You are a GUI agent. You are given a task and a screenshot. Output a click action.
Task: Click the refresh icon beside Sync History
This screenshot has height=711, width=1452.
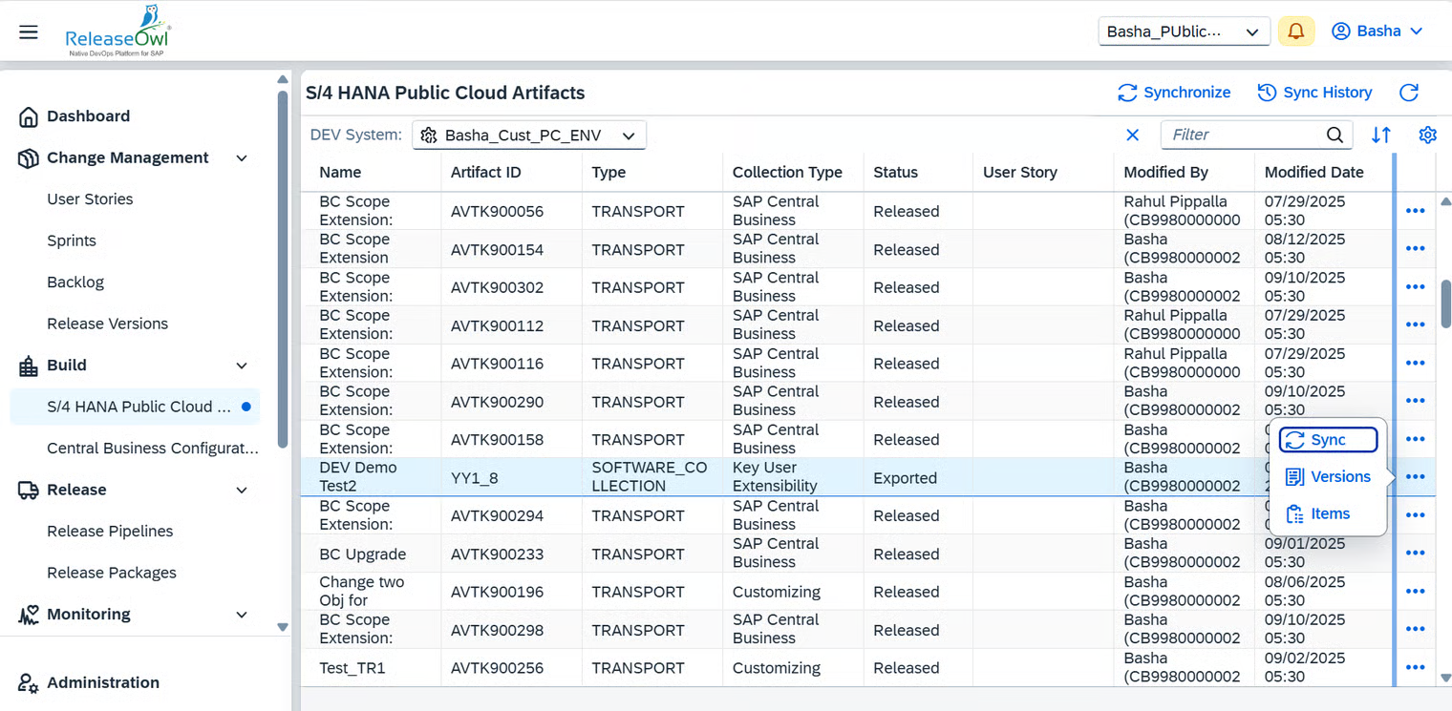click(1408, 93)
